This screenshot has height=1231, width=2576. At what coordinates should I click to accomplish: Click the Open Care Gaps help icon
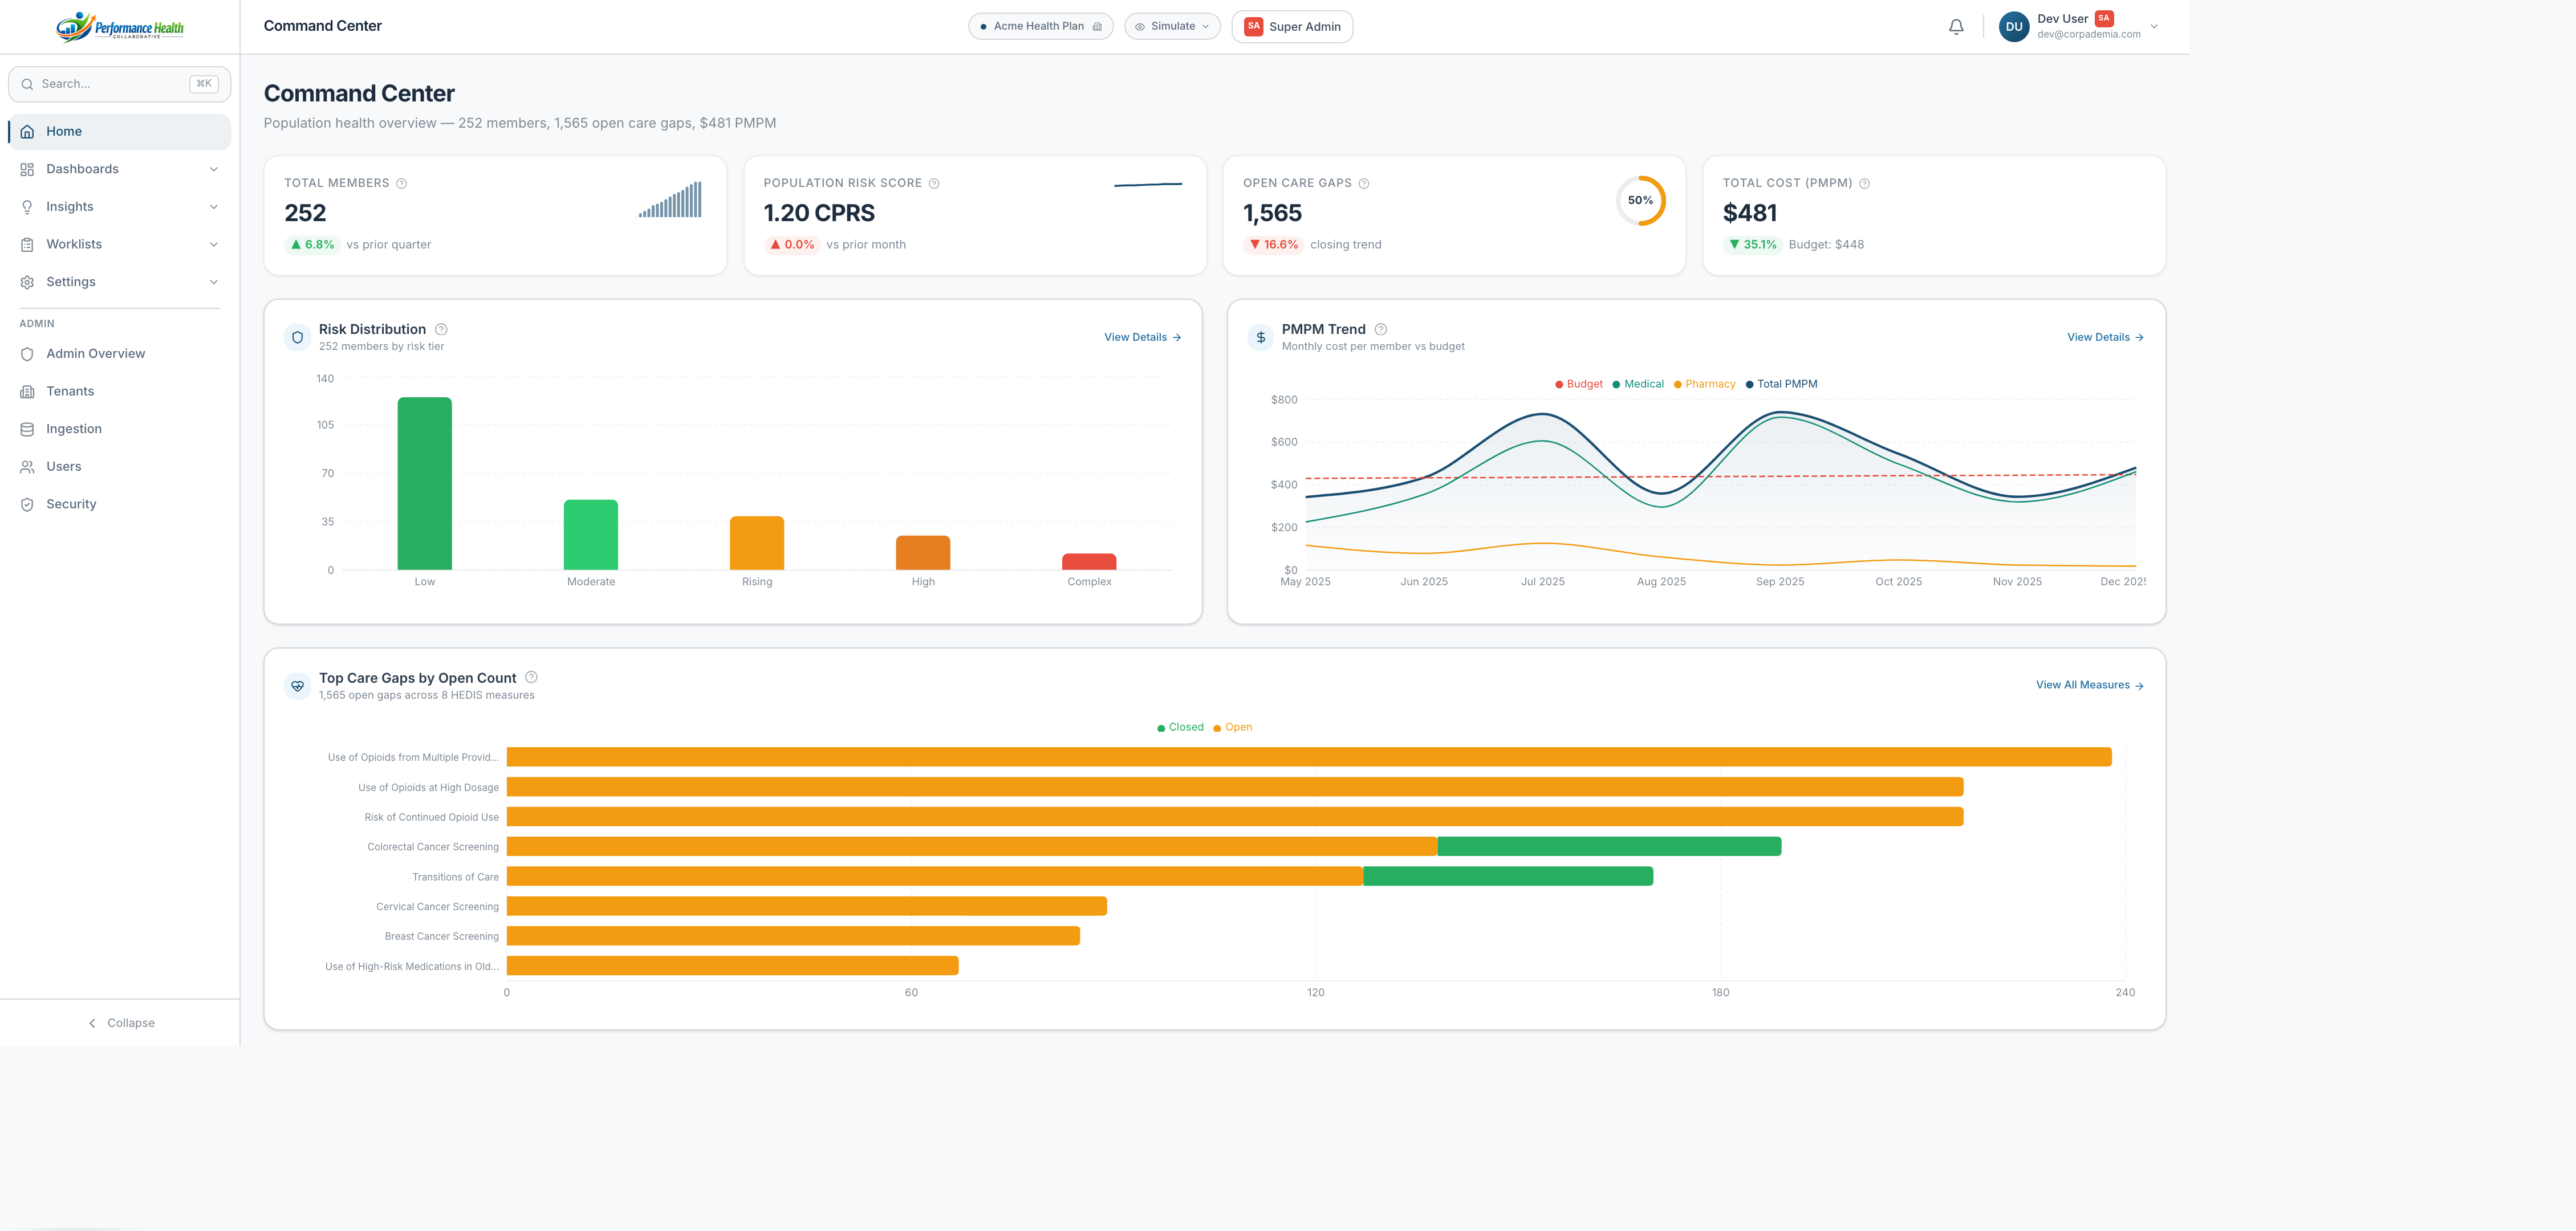pyautogui.click(x=1364, y=184)
